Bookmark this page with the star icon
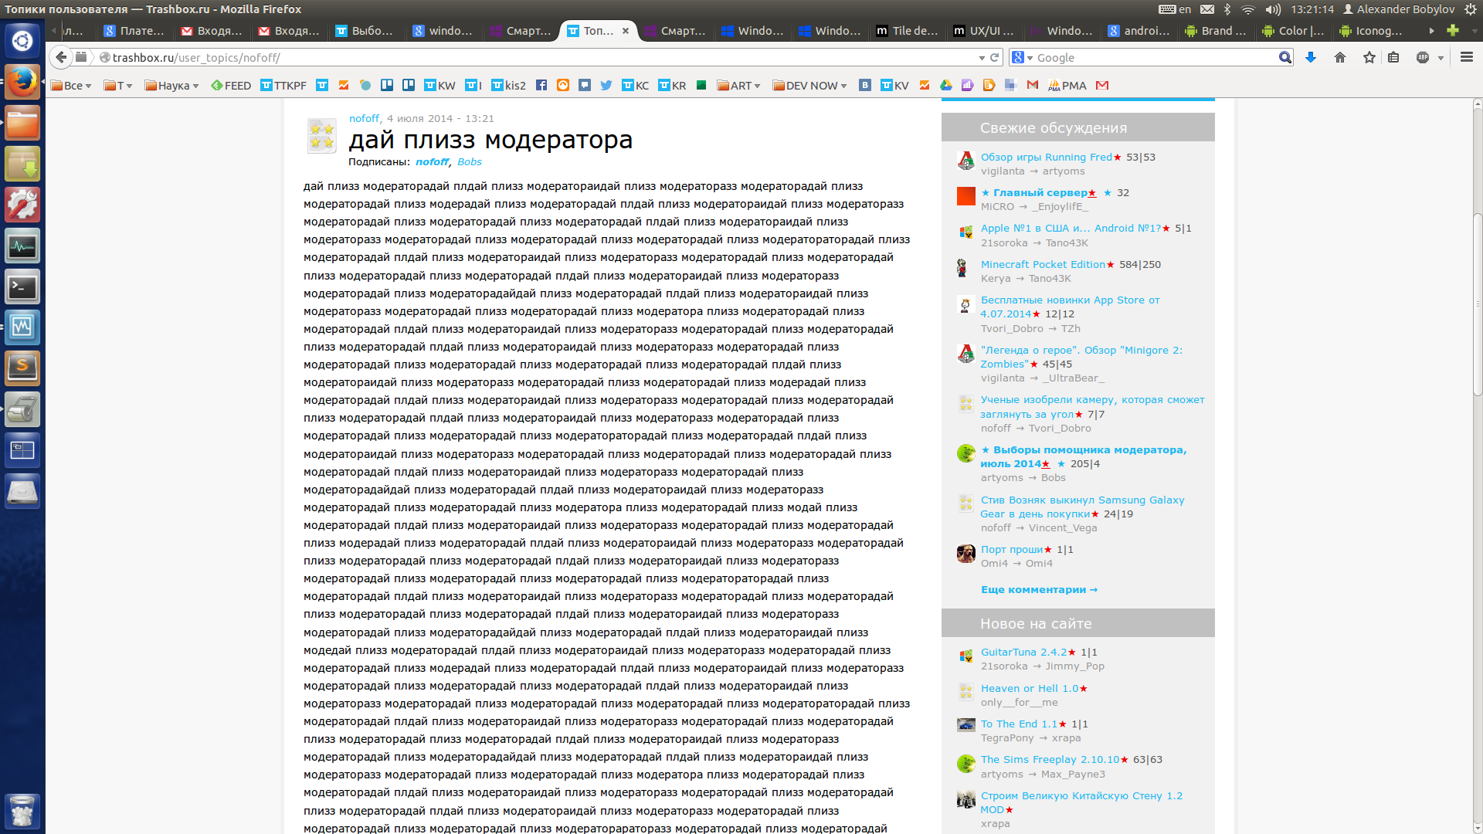The width and height of the screenshot is (1483, 834). coord(1369,57)
